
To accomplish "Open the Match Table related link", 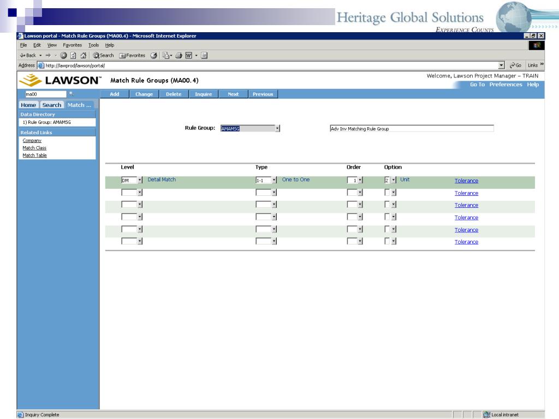I will [34, 155].
